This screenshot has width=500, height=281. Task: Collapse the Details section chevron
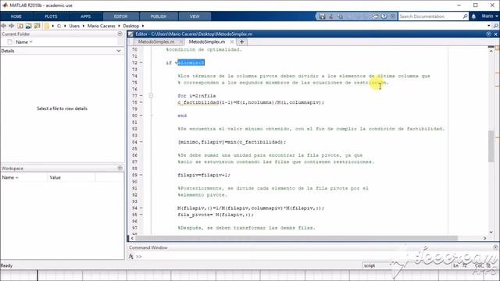point(119,51)
